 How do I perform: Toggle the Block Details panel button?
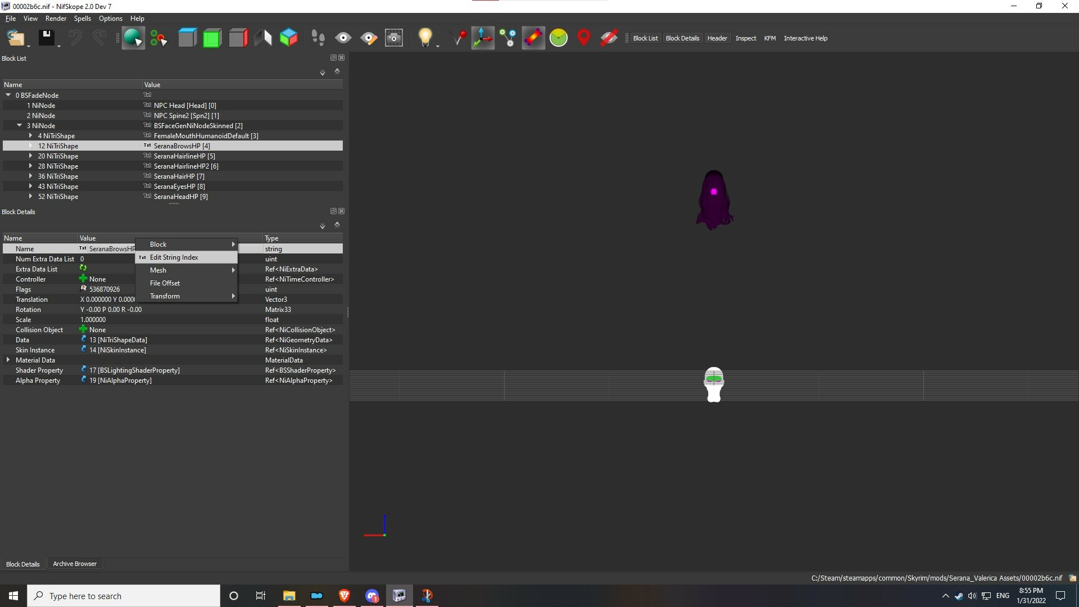682,38
